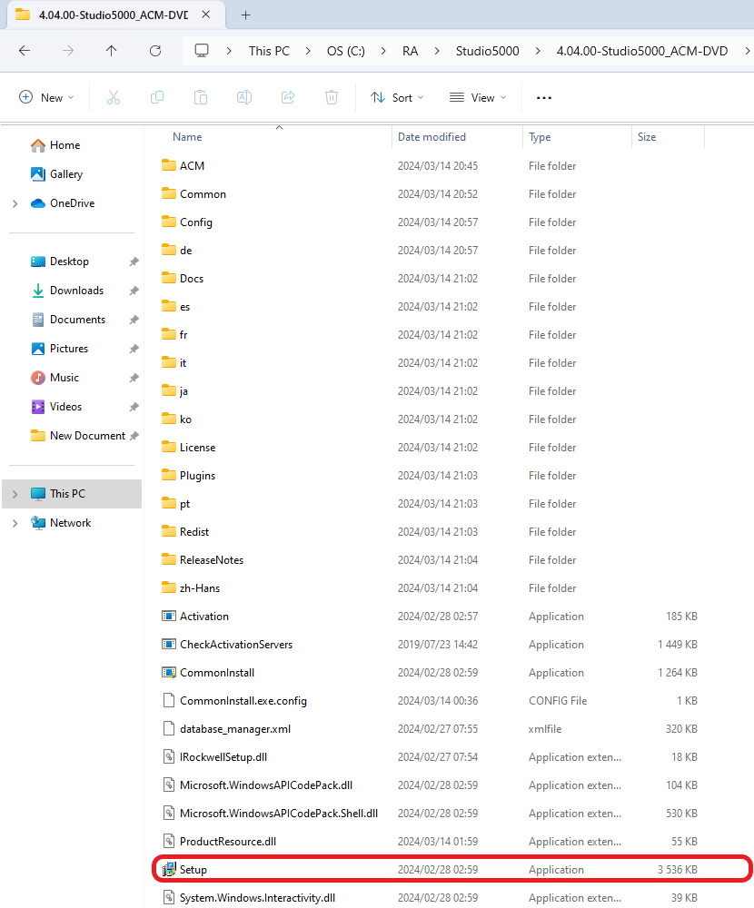Viewport: 754px width, 908px height.
Task: Open the Sort dropdown menu
Action: (x=398, y=97)
